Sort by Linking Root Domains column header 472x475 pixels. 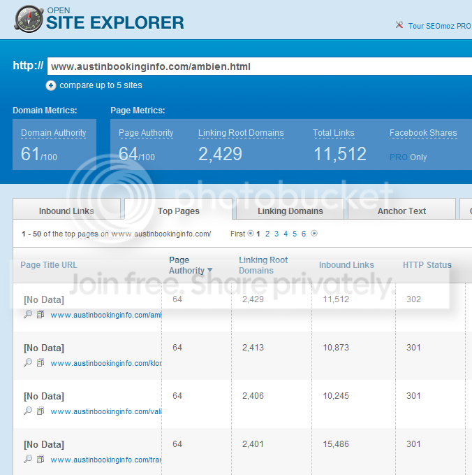click(263, 265)
